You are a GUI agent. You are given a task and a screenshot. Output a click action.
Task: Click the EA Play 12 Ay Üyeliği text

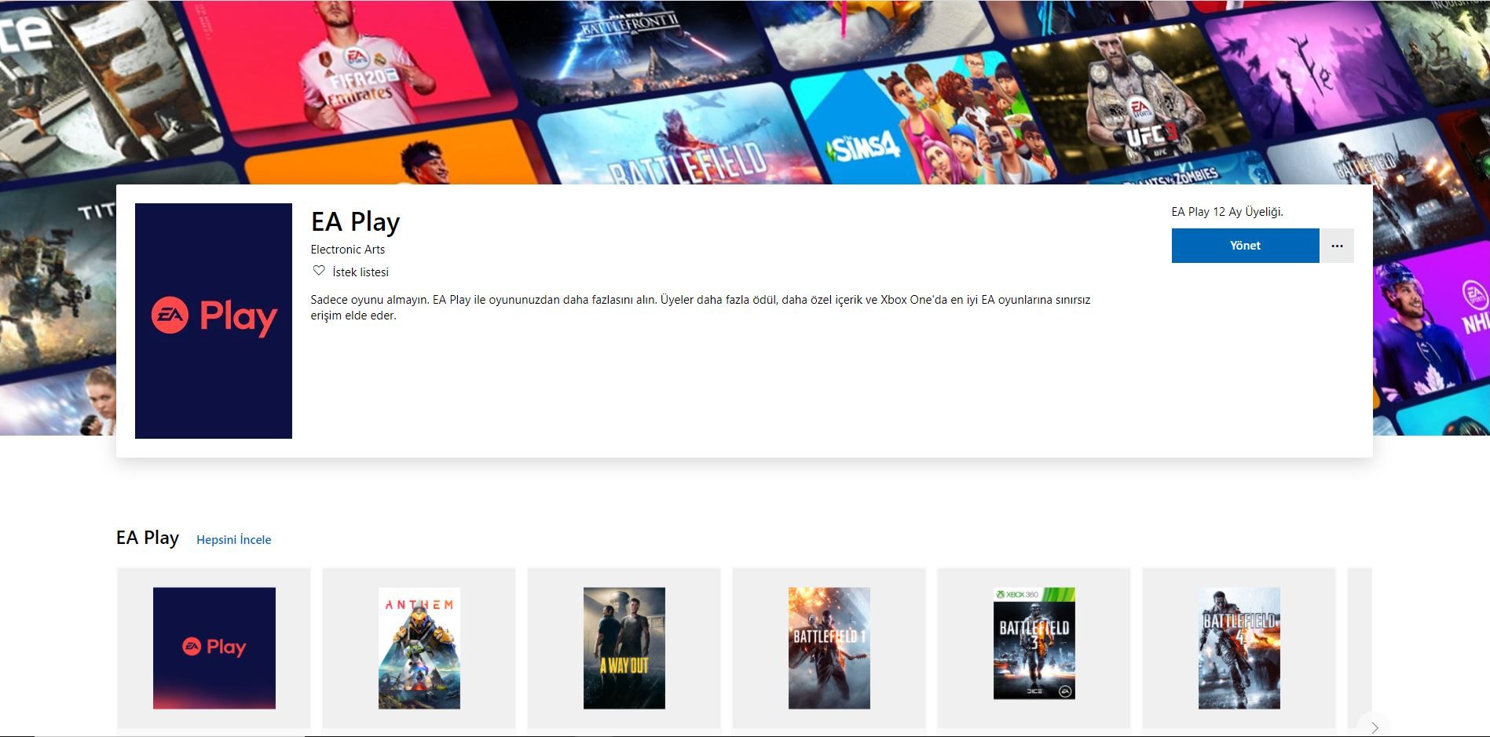pyautogui.click(x=1227, y=212)
